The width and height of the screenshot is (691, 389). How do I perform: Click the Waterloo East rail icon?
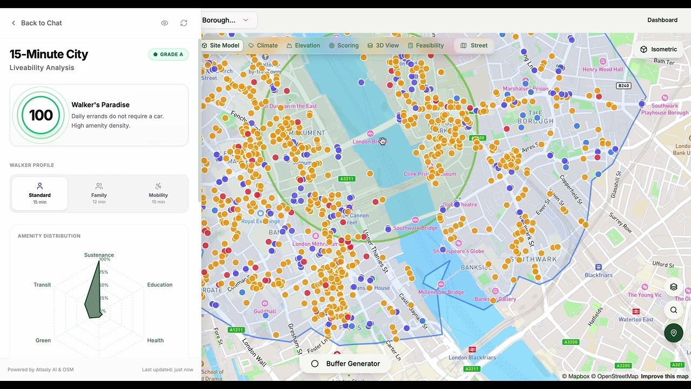636,312
